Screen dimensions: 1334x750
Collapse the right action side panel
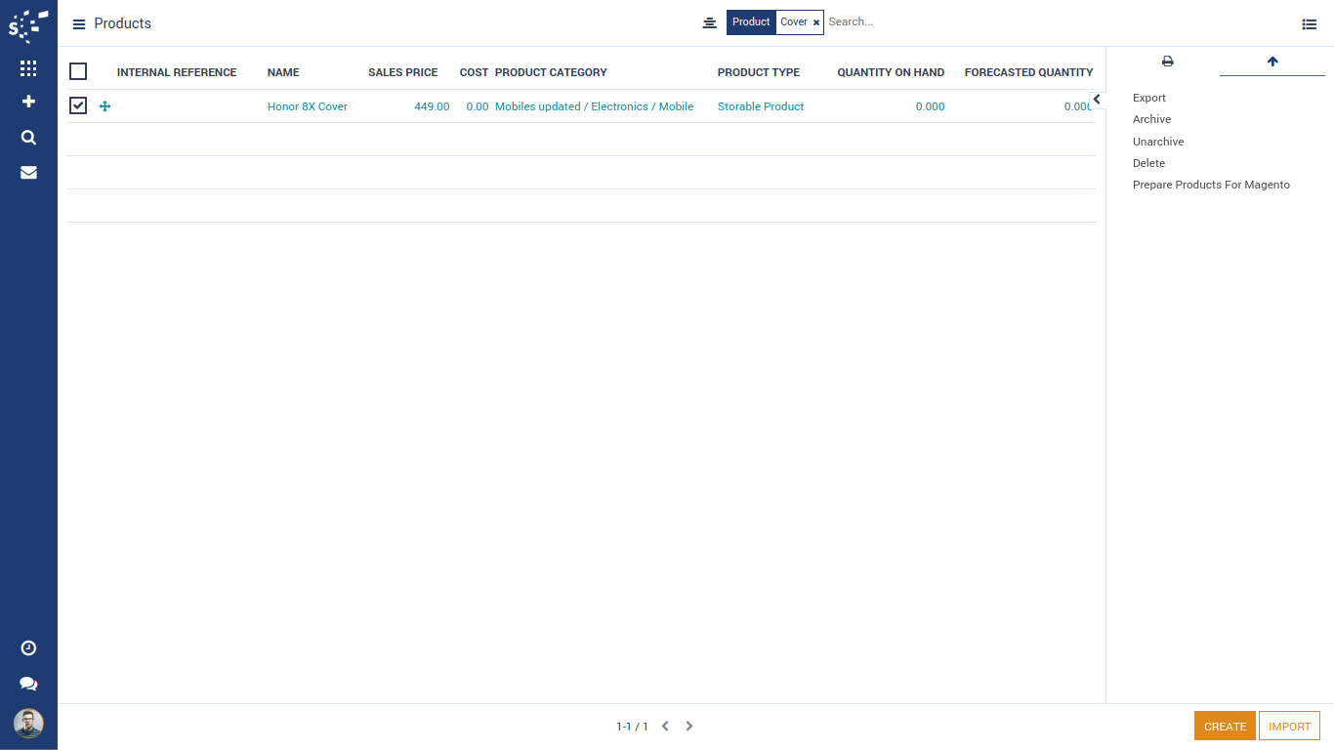click(x=1097, y=100)
